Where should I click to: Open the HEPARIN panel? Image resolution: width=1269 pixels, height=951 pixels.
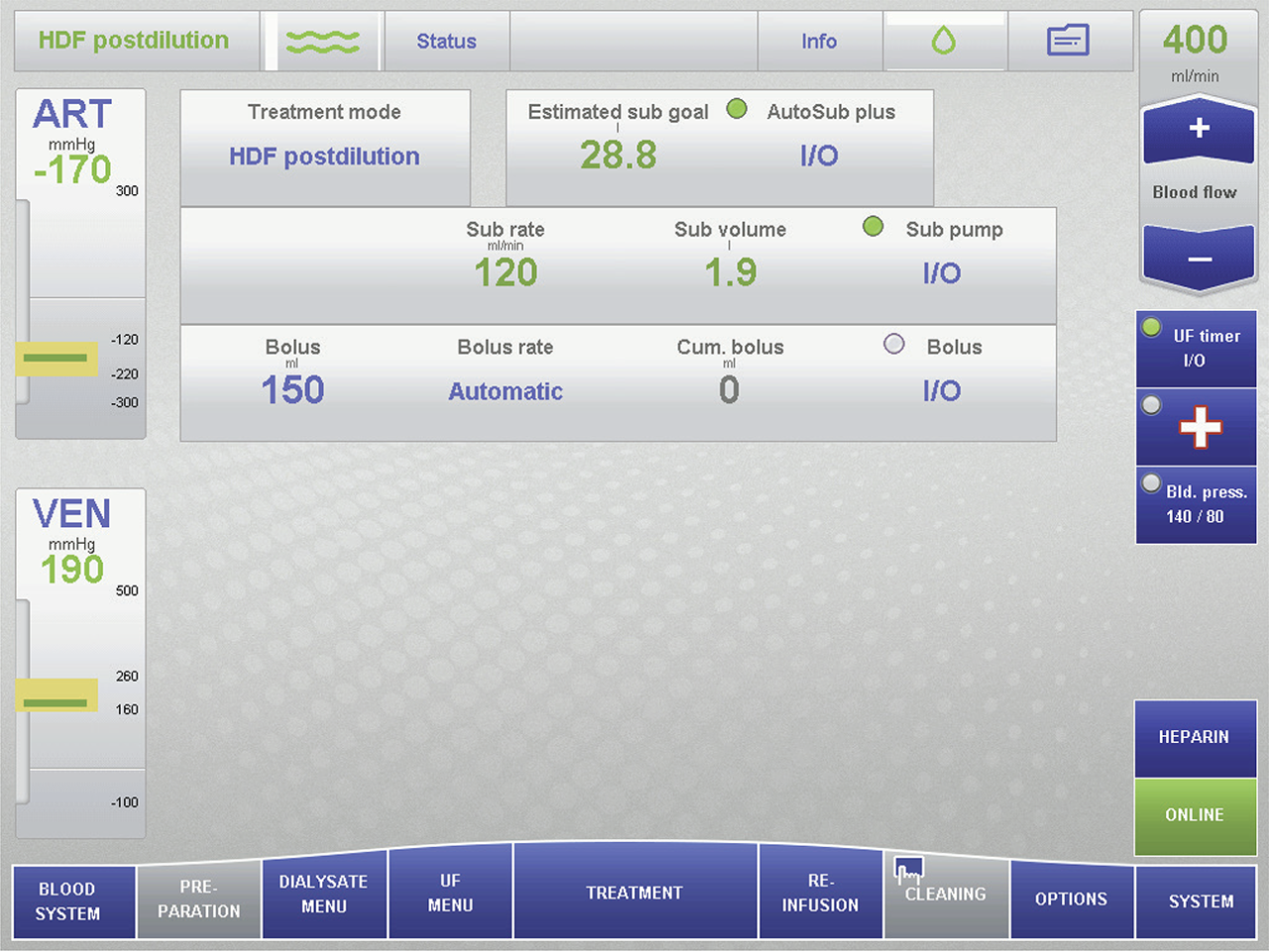pos(1195,738)
